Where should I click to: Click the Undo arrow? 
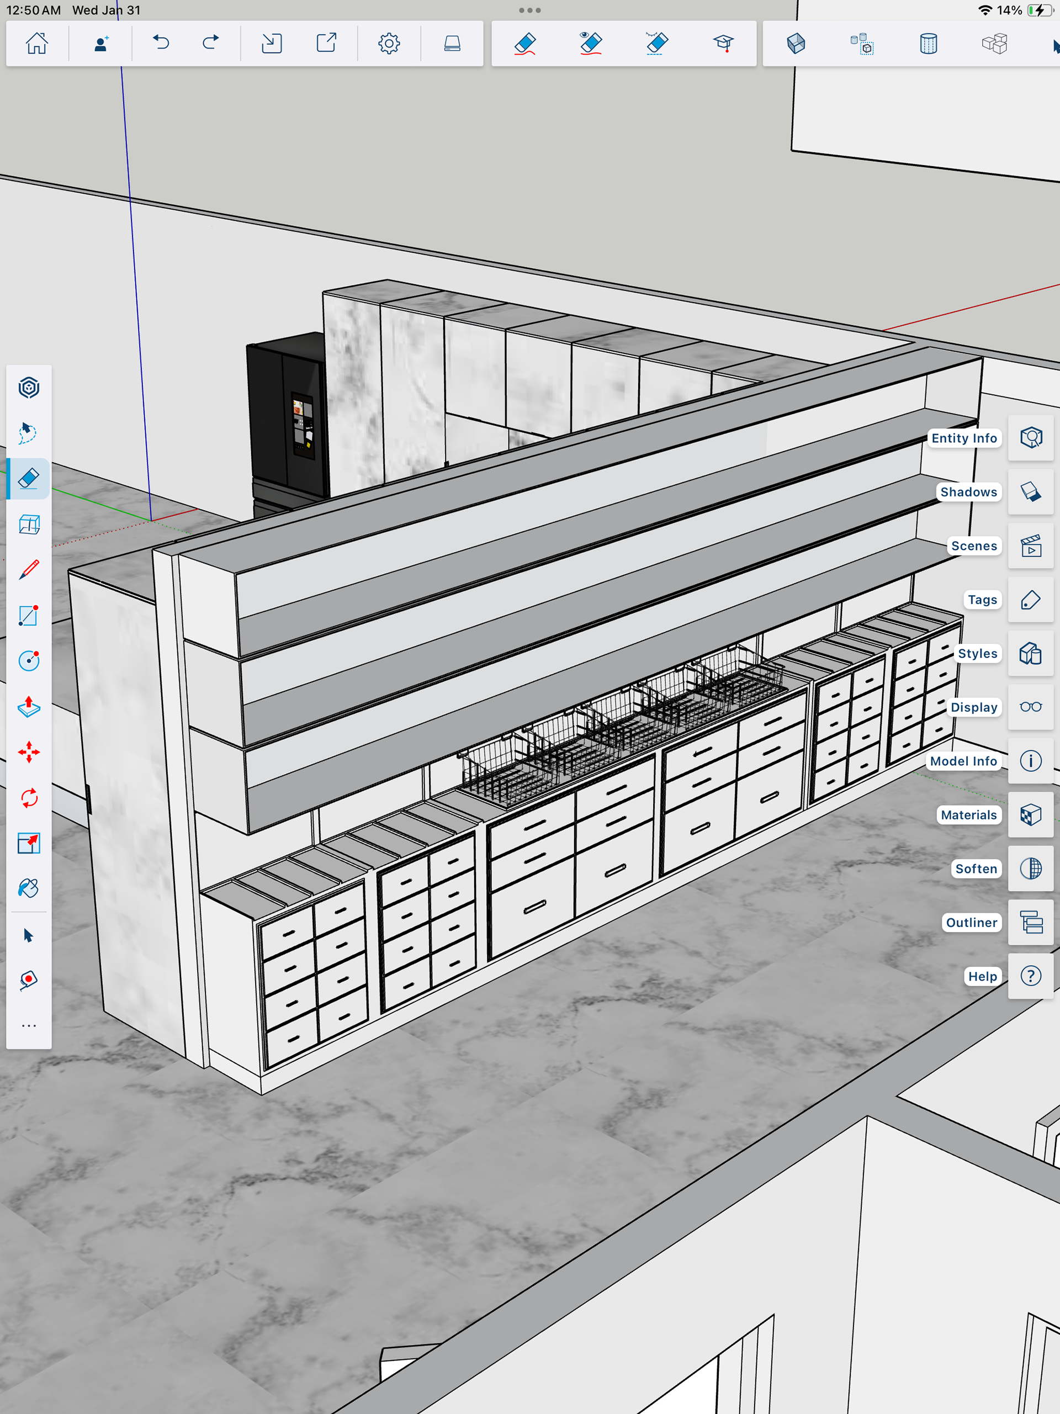[161, 44]
